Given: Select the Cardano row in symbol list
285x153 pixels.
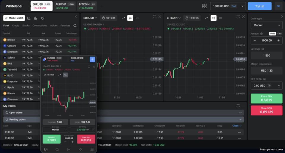Looking at the screenshot, I should [40, 46].
